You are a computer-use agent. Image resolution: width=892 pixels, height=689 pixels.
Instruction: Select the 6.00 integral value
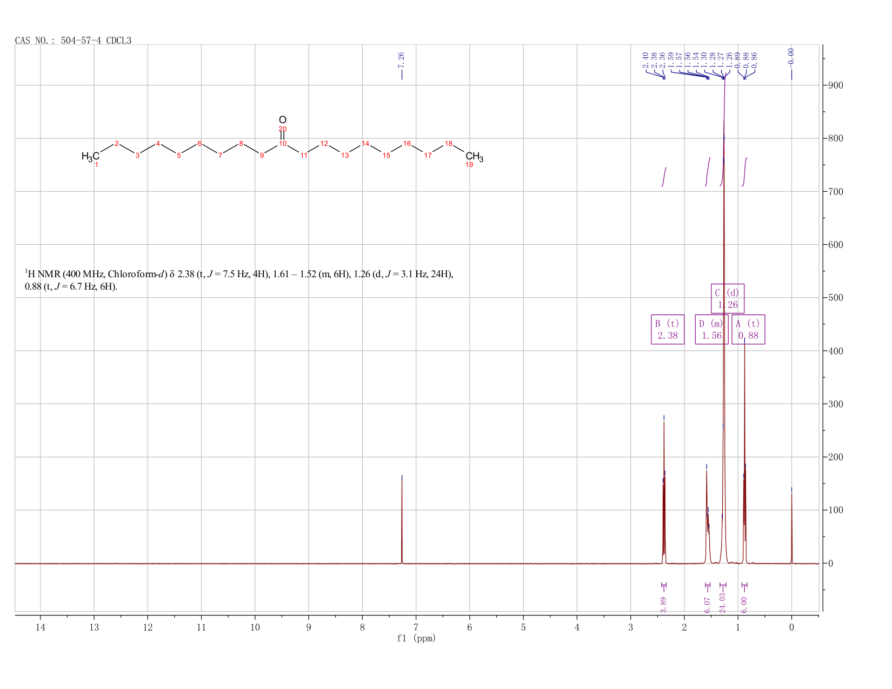point(744,604)
